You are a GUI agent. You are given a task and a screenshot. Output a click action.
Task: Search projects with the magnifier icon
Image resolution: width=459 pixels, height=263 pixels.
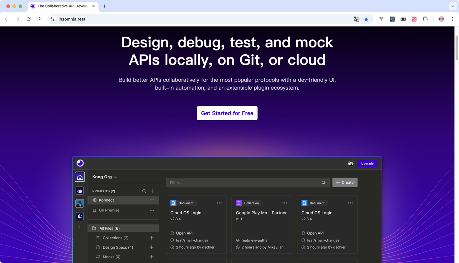tap(144, 191)
